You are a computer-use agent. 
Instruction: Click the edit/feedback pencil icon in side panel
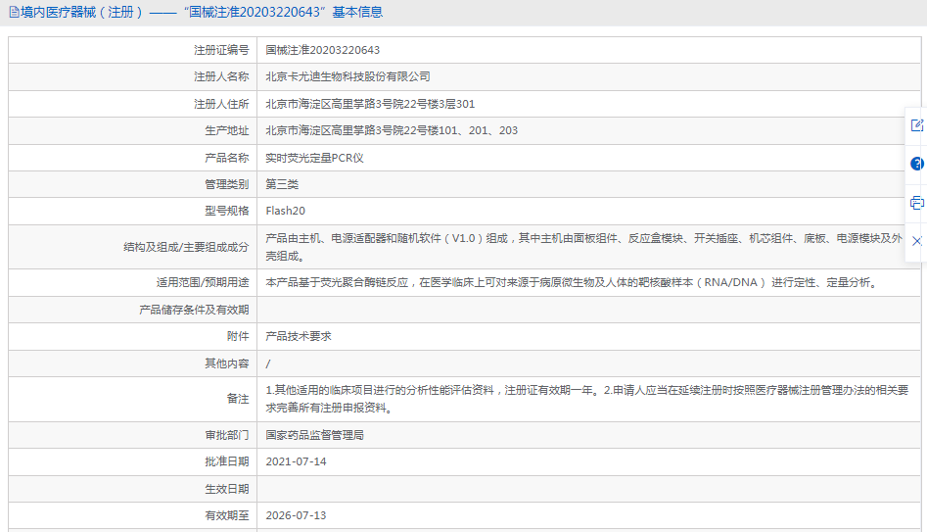point(917,124)
